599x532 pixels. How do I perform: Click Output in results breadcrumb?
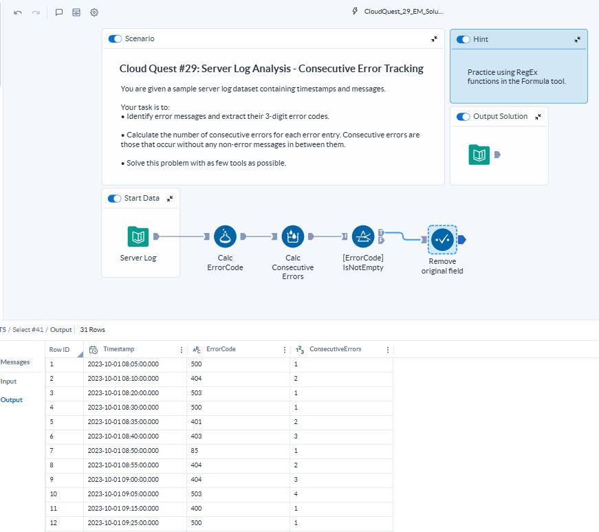click(x=61, y=330)
